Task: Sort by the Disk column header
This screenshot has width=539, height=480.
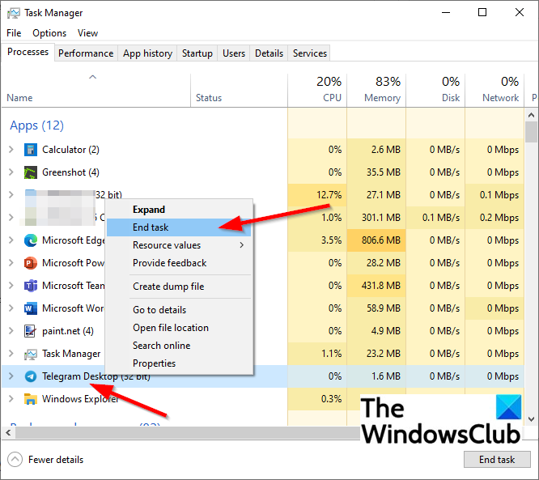Action: [x=435, y=90]
